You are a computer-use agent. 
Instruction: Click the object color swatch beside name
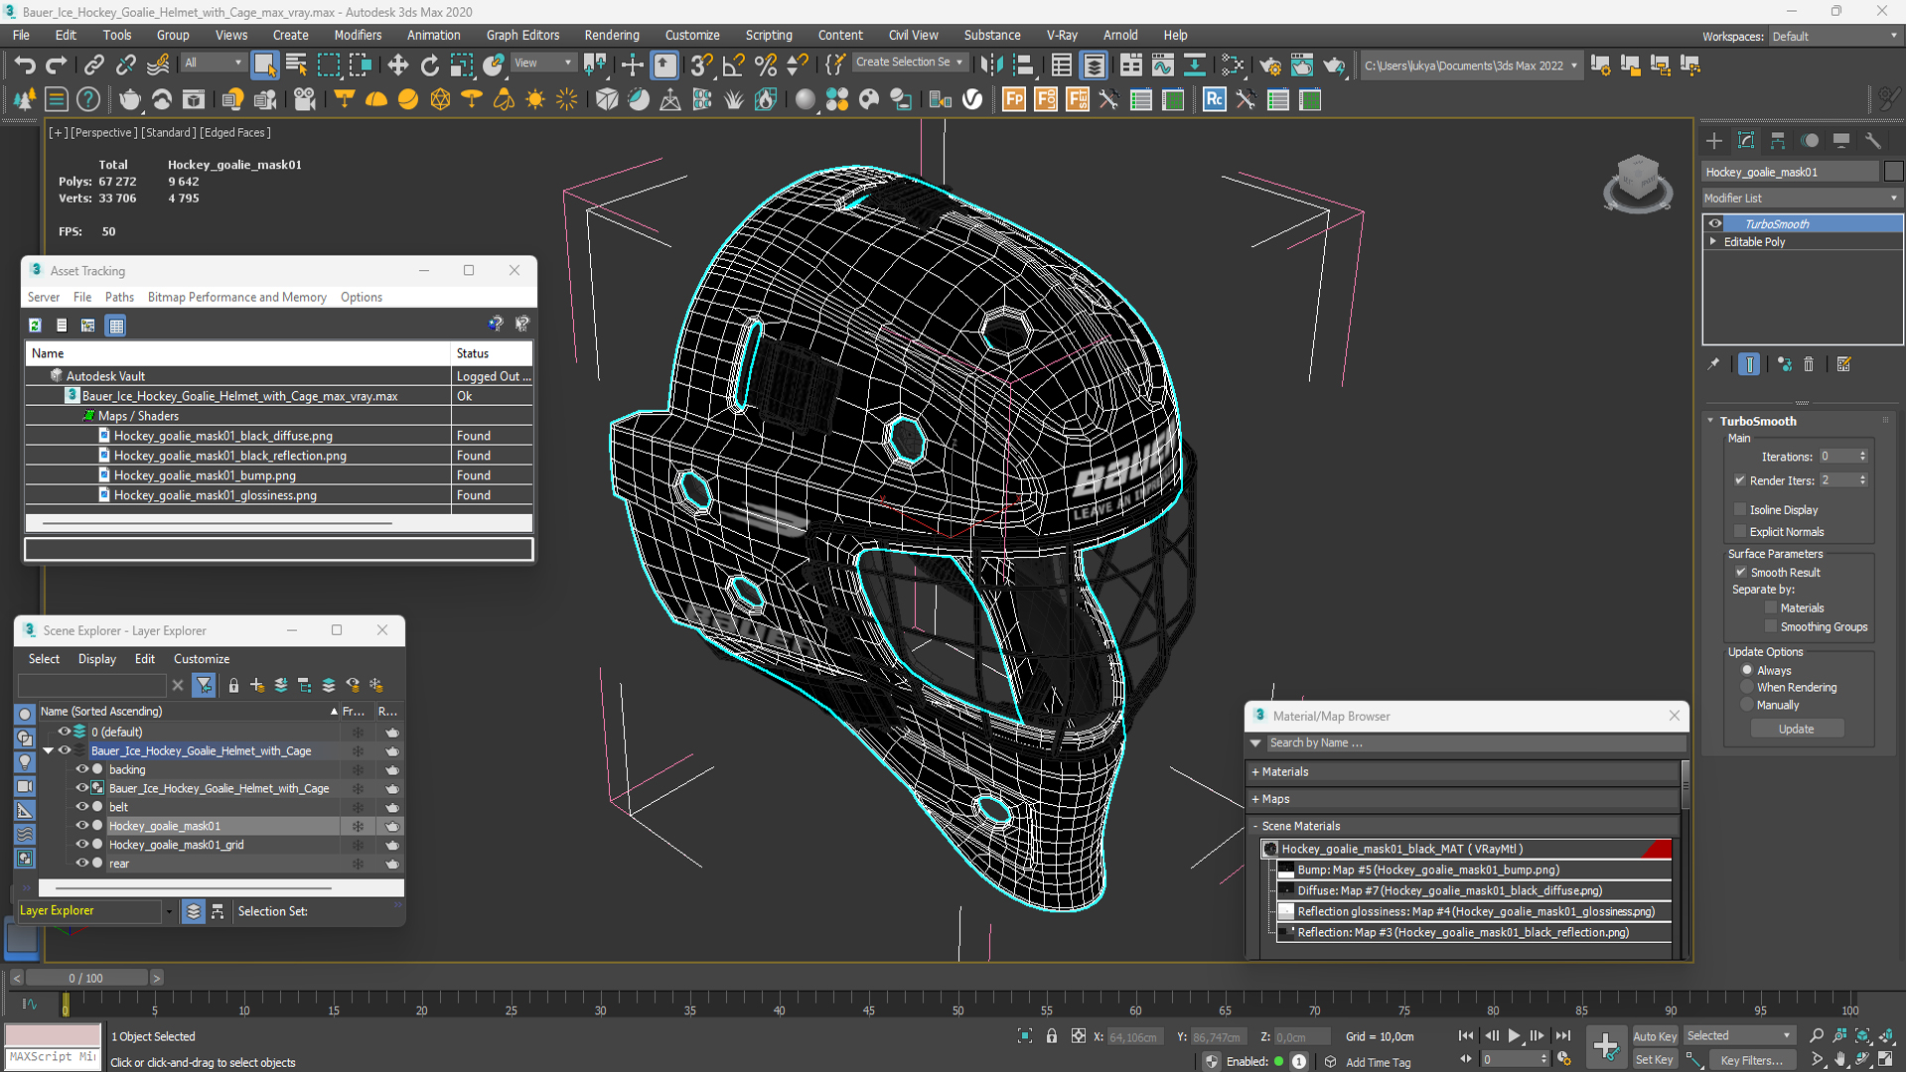[1893, 172]
